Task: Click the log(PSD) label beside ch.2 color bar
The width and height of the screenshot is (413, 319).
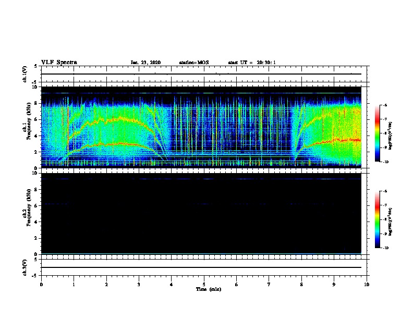Action: (x=391, y=222)
